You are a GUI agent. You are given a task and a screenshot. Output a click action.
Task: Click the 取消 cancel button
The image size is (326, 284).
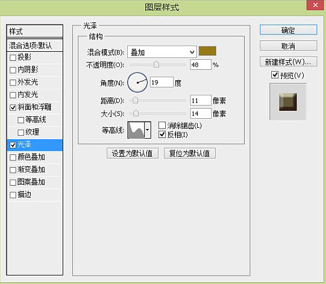tap(289, 46)
